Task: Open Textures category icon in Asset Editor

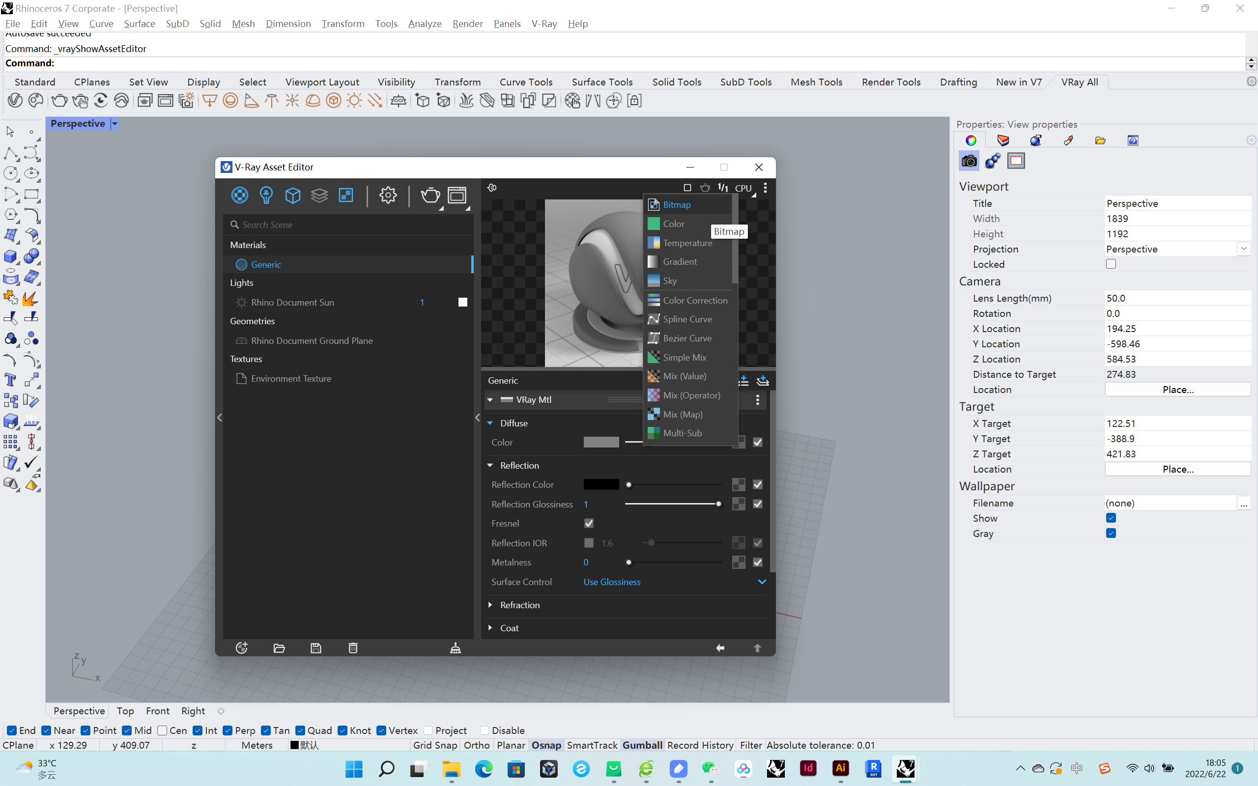Action: (x=345, y=196)
